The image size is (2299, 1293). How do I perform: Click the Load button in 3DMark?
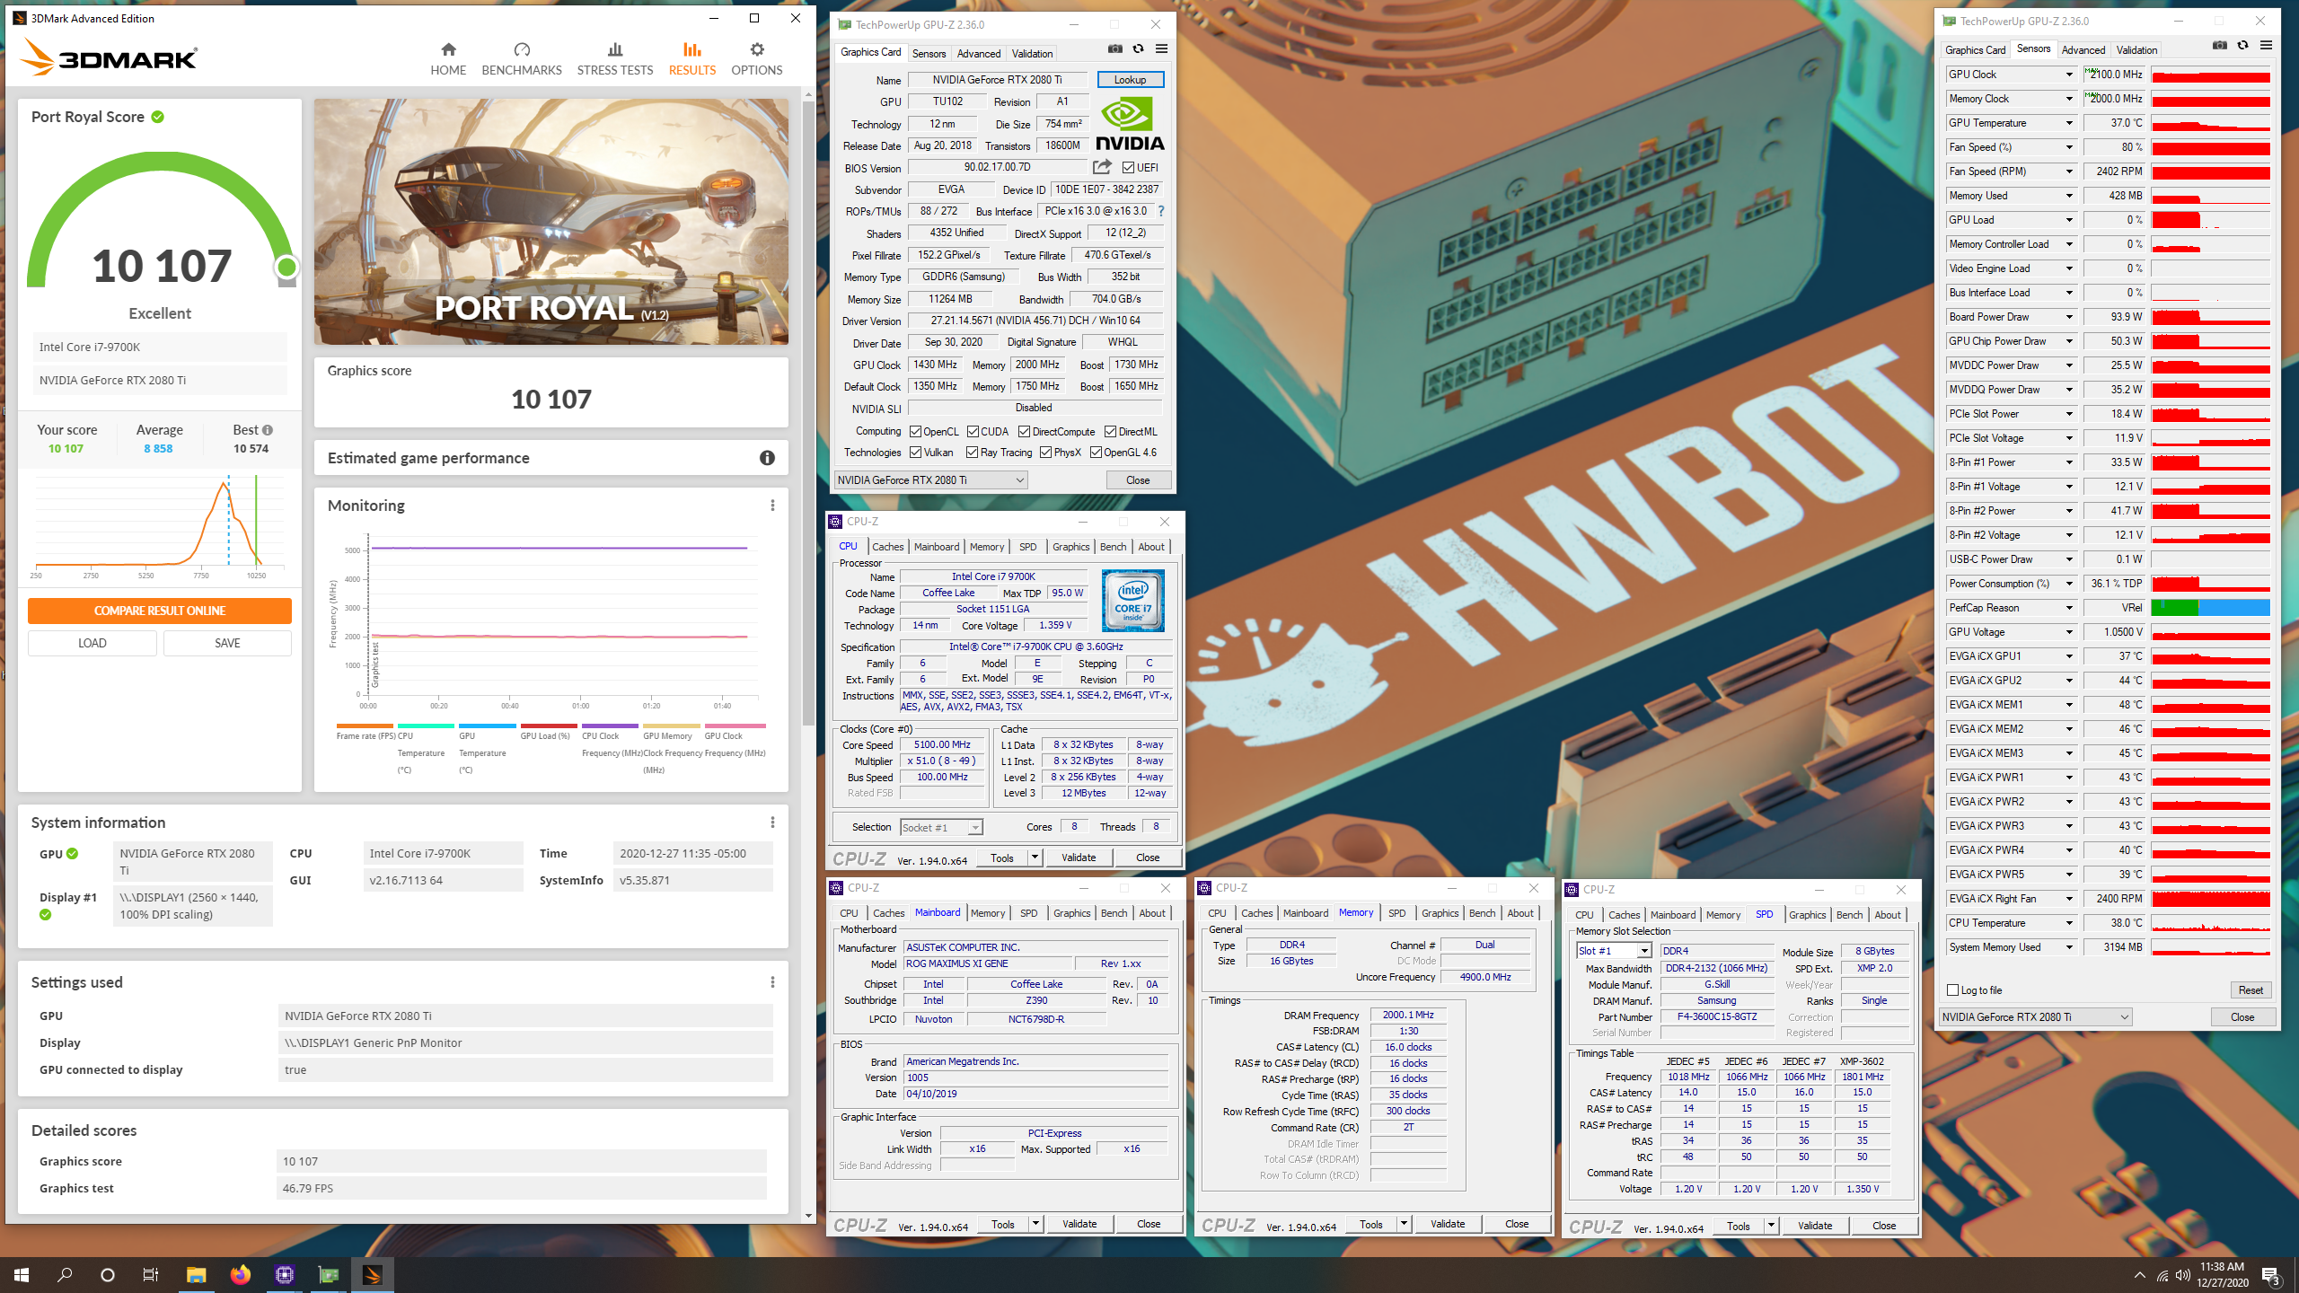pos(92,643)
